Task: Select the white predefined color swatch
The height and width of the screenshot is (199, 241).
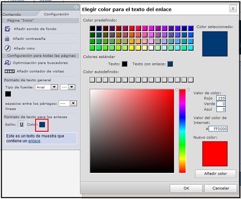Action: [151, 48]
